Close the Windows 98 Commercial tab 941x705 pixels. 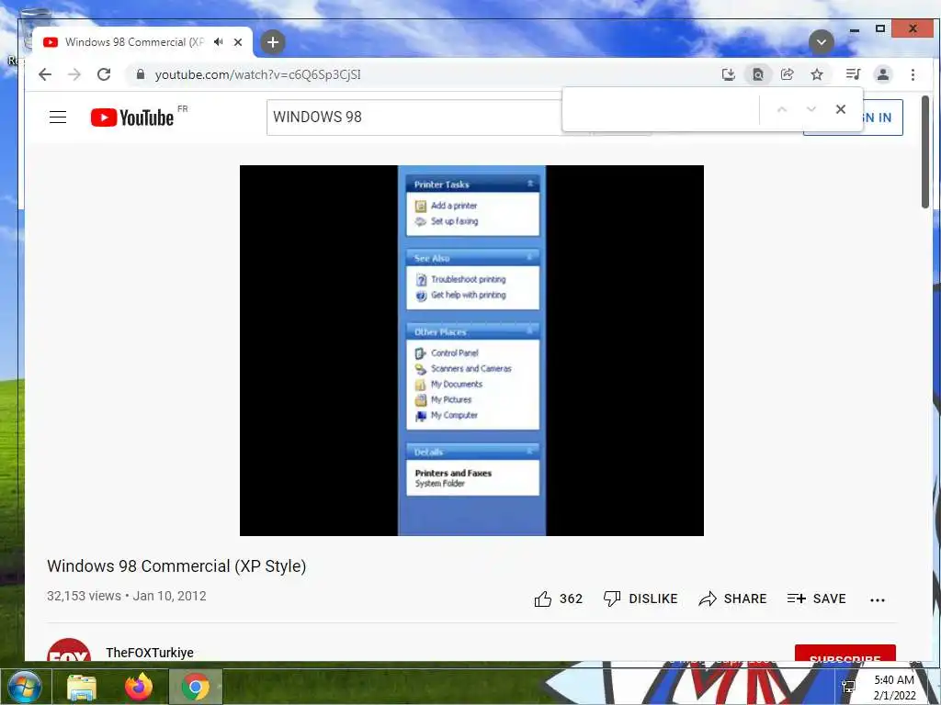238,42
